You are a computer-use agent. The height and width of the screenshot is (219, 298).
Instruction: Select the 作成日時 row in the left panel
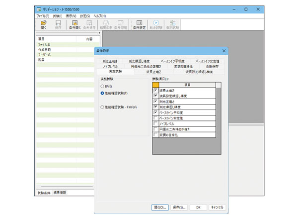tap(65, 50)
